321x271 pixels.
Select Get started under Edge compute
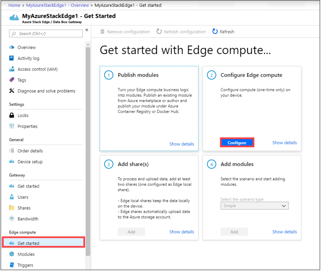tap(43, 242)
